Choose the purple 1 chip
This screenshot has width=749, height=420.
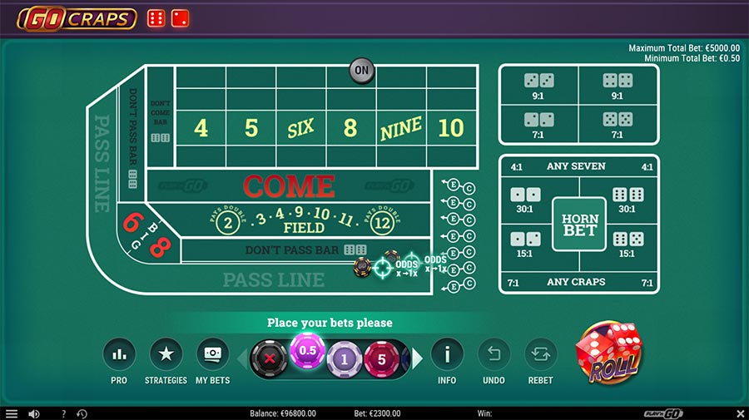[x=343, y=358]
